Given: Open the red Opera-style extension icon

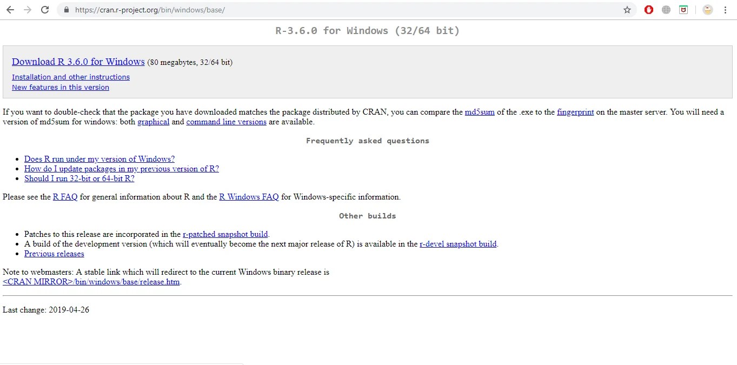Looking at the screenshot, I should click(649, 10).
